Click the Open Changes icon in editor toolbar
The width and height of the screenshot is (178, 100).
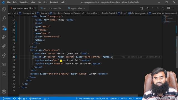[142, 8]
